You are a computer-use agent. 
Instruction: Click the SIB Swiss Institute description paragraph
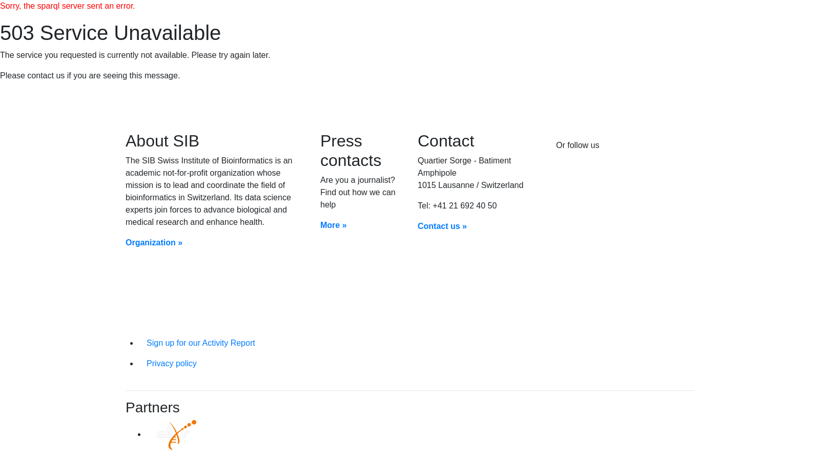209,192
